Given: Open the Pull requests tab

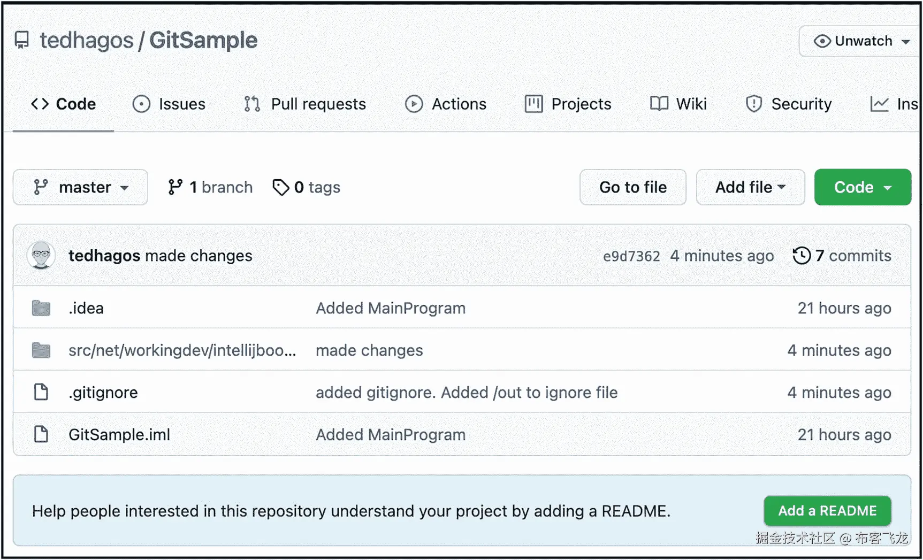Looking at the screenshot, I should [305, 104].
